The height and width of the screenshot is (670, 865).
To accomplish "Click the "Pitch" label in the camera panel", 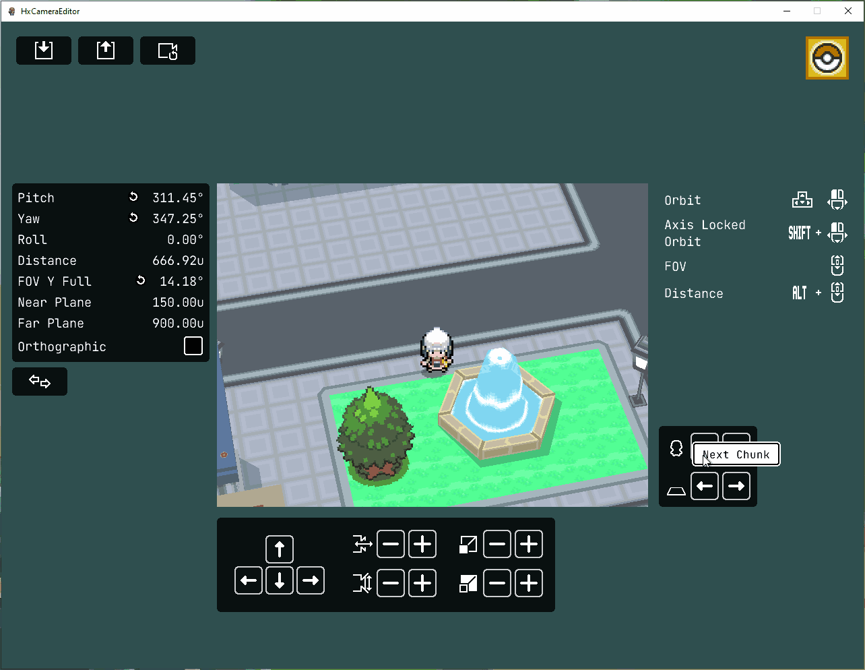I will click(x=36, y=197).
